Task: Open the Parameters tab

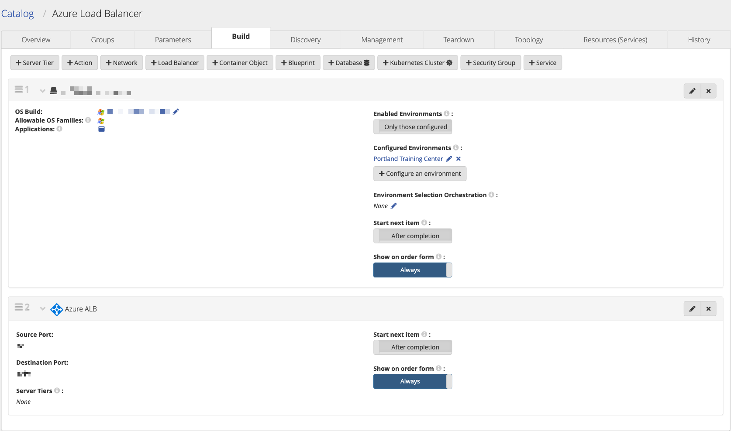Action: pos(173,40)
